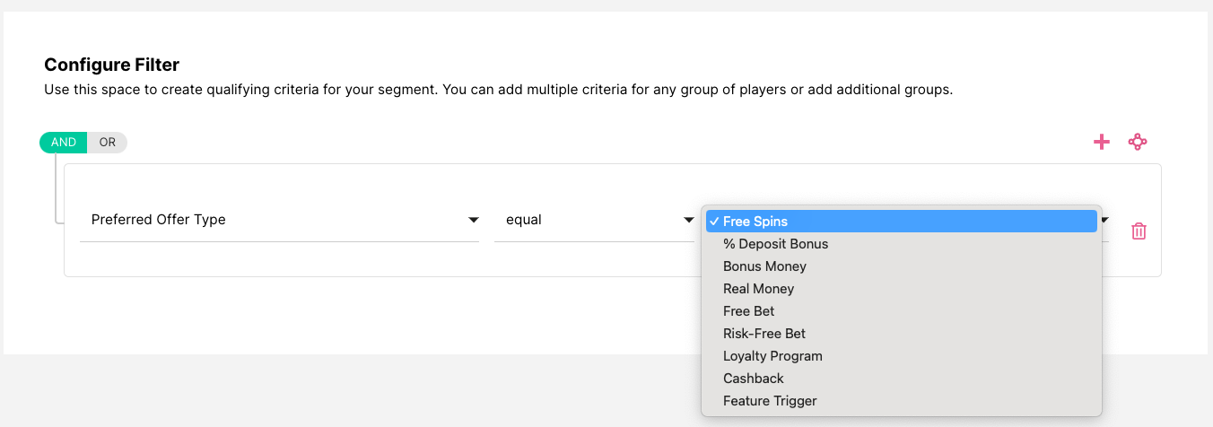Pick Real Money from the list

click(x=758, y=289)
